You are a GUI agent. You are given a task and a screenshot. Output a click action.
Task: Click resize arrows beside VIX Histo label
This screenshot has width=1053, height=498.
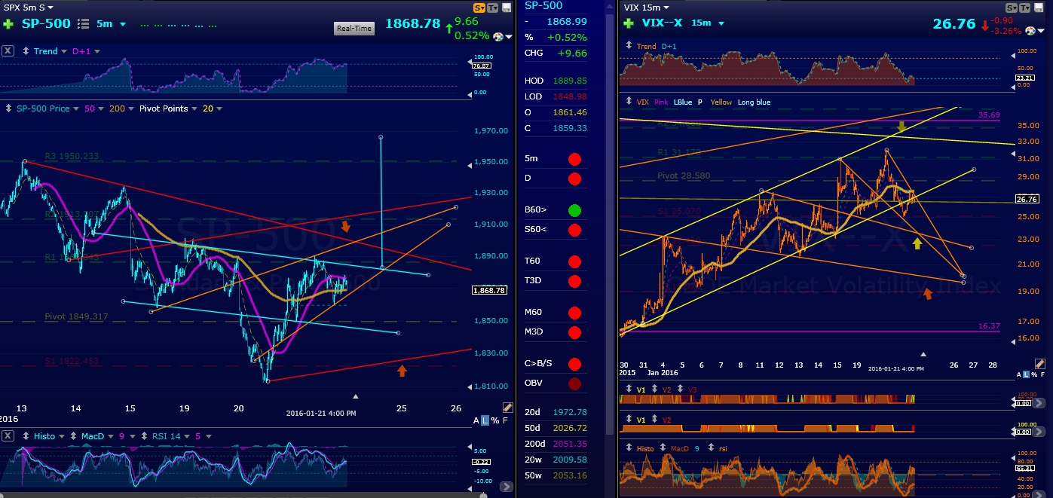tap(629, 448)
